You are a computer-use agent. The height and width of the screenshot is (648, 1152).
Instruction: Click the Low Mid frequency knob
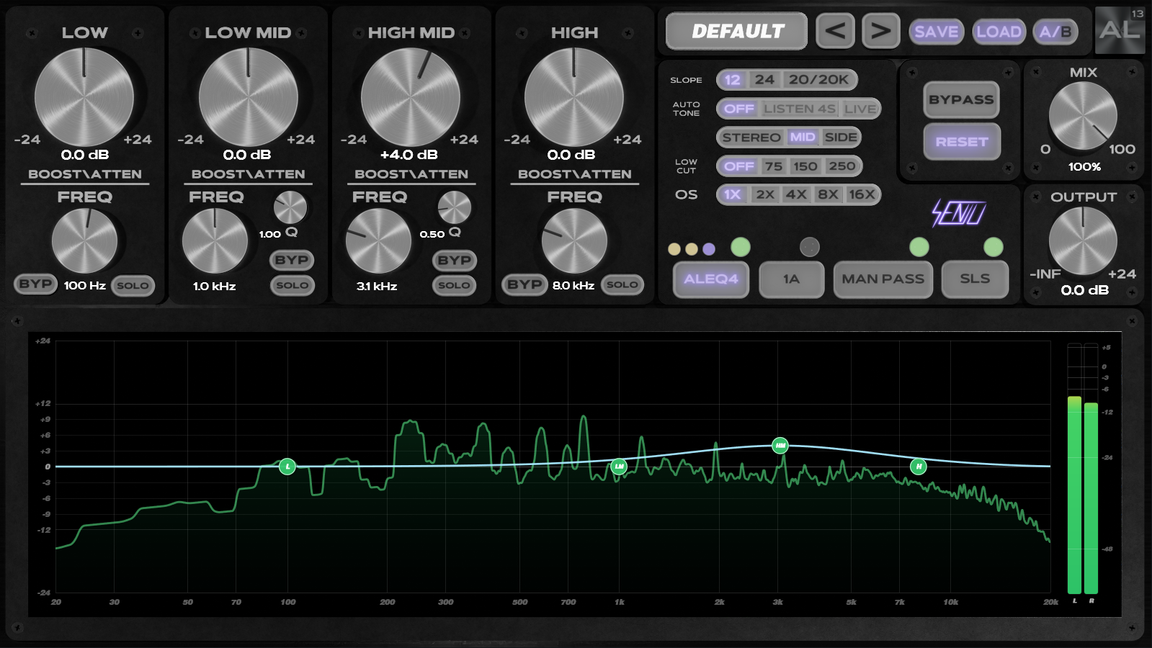pyautogui.click(x=215, y=241)
